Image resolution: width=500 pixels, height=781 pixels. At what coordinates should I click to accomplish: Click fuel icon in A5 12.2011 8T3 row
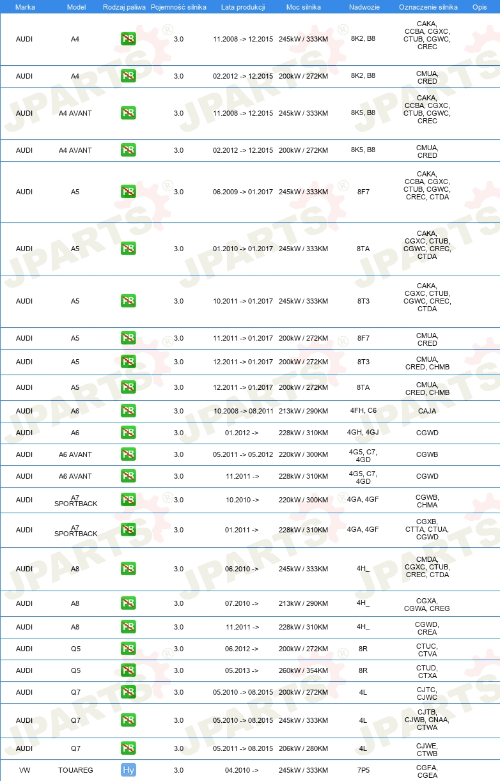128,362
